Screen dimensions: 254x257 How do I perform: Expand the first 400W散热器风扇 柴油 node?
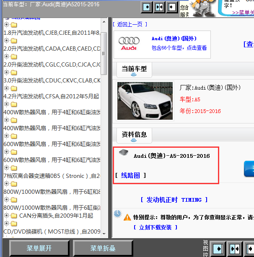point(6,104)
